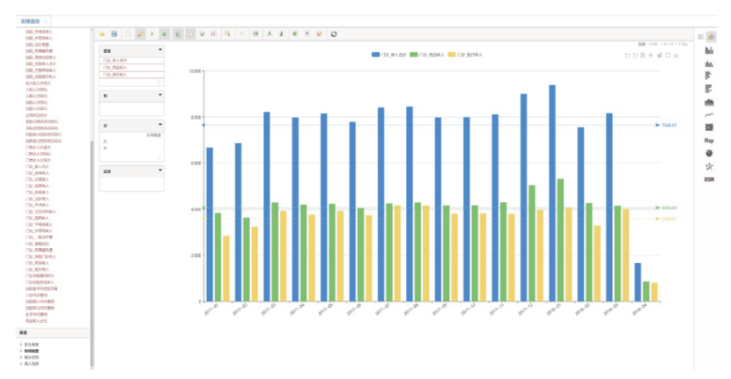Click the left field list scrollbar
The height and width of the screenshot is (379, 731).
pos(92,176)
